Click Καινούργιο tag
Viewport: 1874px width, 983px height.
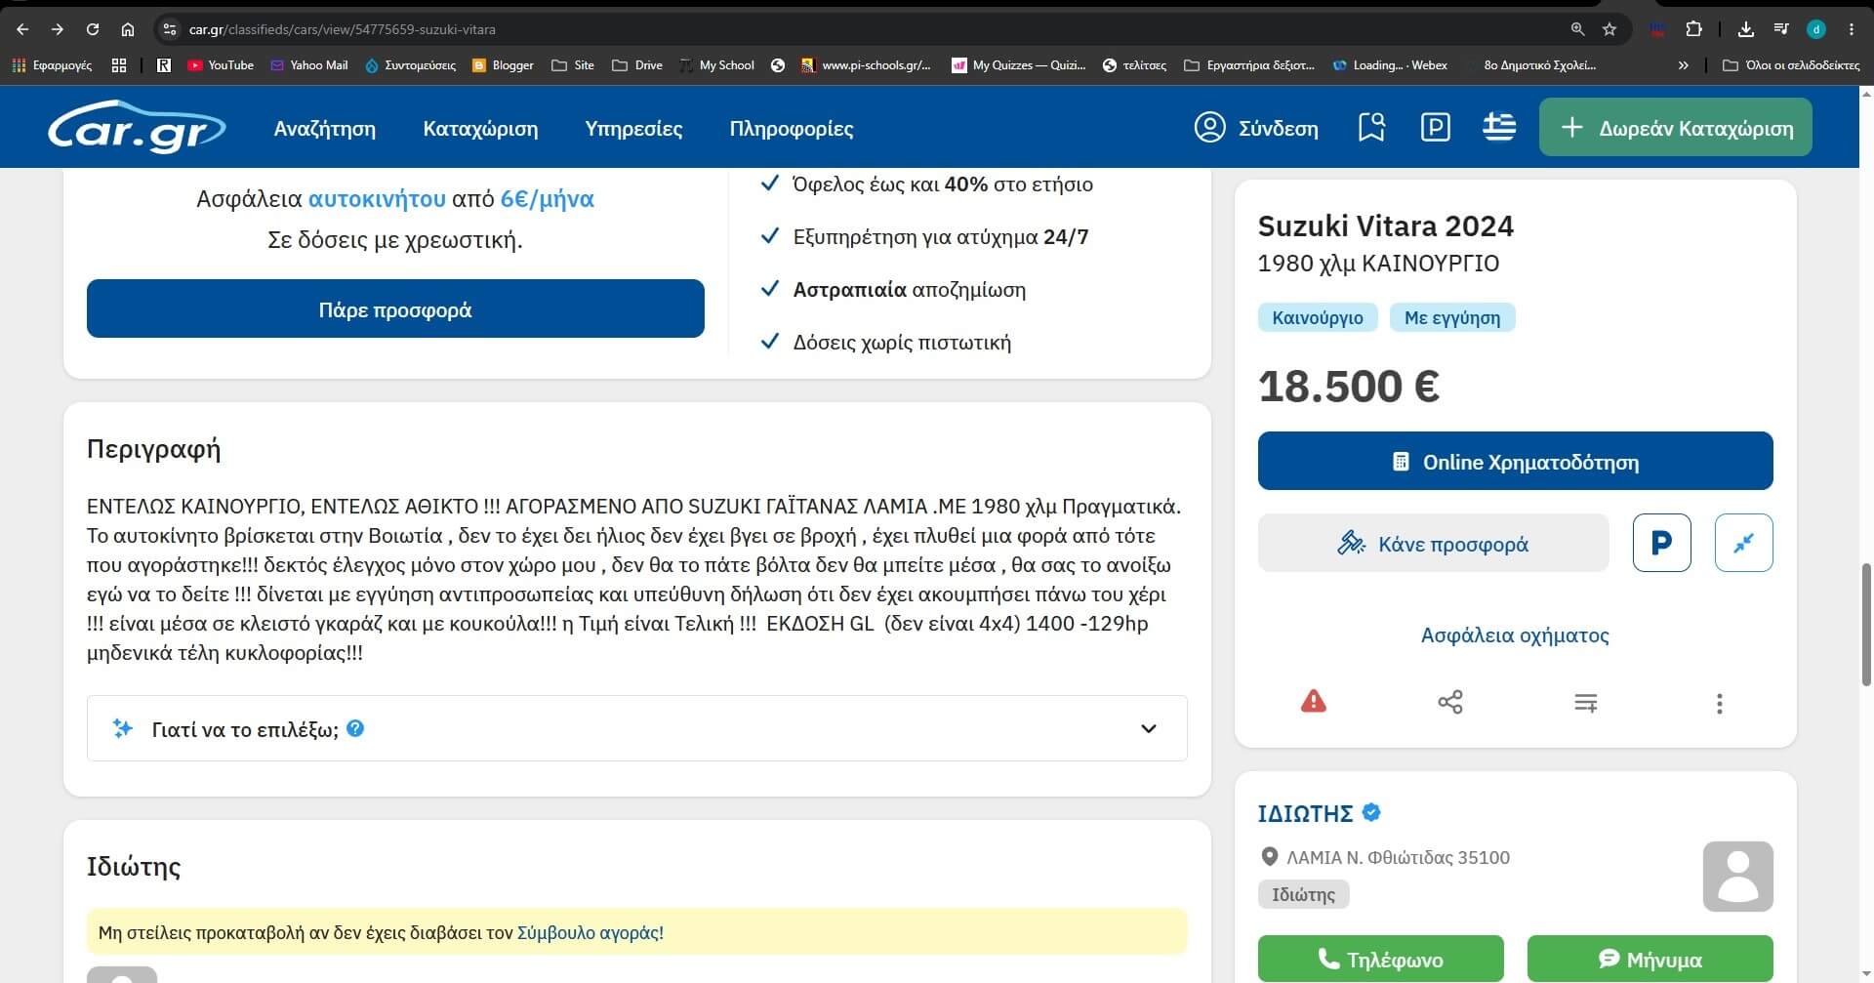(x=1318, y=317)
